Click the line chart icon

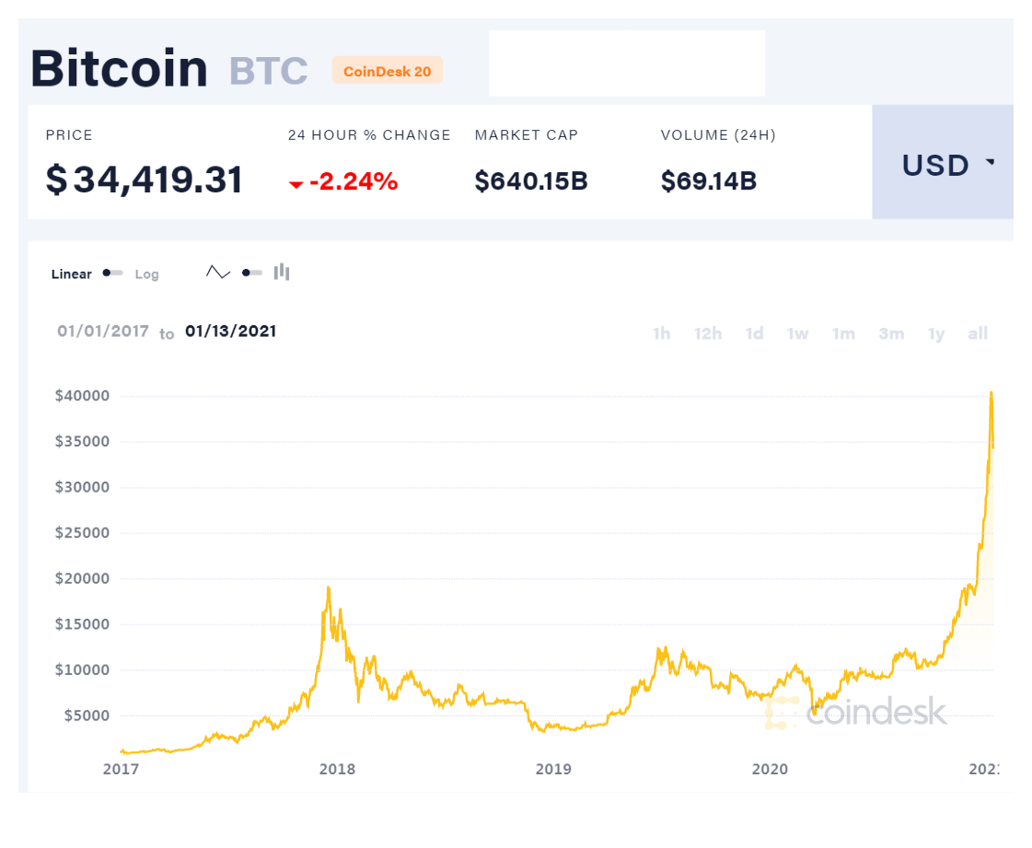pos(218,273)
